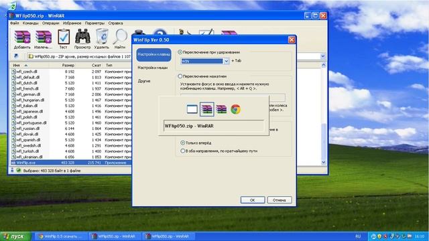Click the Удалить recycle bin icon
The height and width of the screenshot is (241, 429).
tap(102, 36)
